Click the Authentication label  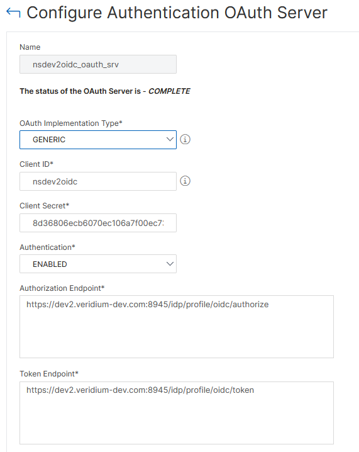47,247
